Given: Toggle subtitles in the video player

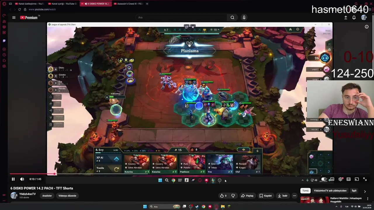Looking at the screenshot, I should (x=332, y=179).
